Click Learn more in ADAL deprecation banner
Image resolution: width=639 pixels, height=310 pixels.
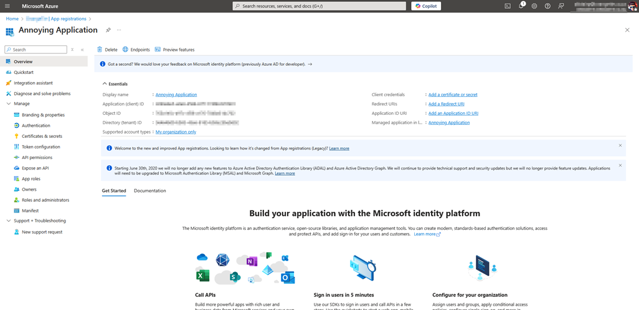pos(285,173)
